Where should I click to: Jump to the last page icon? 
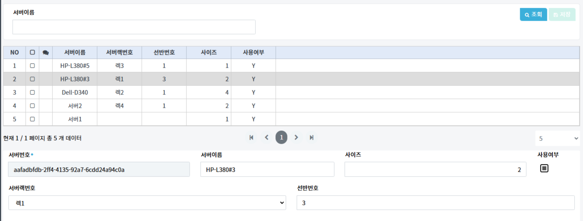pyautogui.click(x=311, y=138)
